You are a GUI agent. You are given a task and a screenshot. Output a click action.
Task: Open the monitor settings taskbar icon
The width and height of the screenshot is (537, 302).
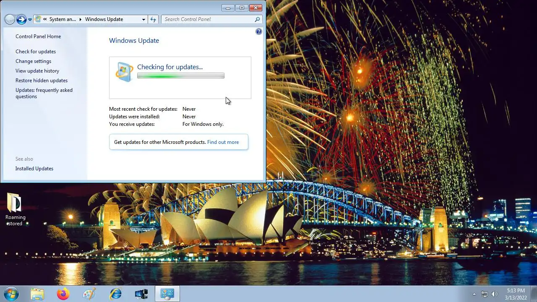point(141,294)
